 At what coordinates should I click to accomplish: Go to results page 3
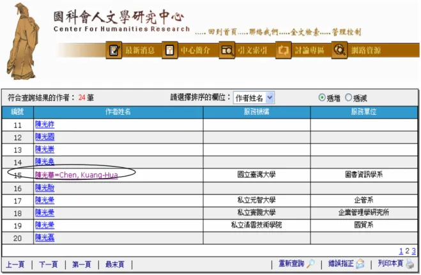coord(413,251)
